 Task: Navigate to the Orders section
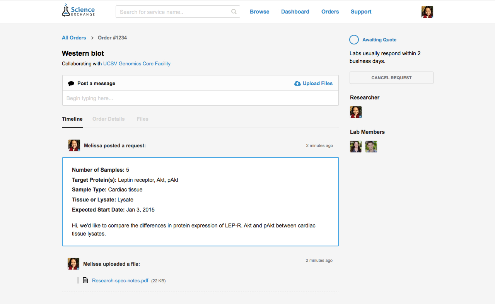click(330, 12)
